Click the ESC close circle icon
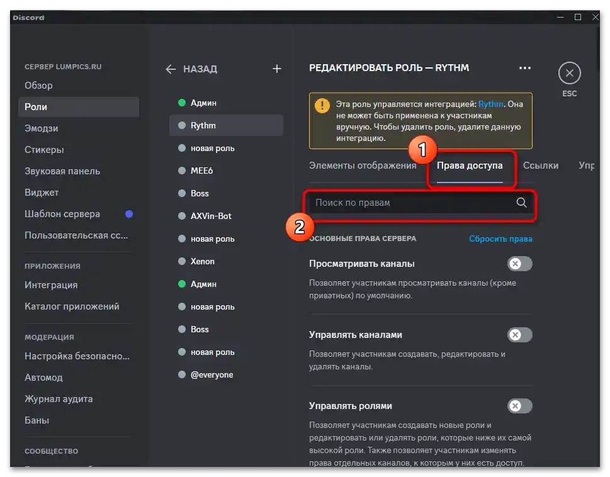Screen dimensions: 610x477 tap(569, 74)
